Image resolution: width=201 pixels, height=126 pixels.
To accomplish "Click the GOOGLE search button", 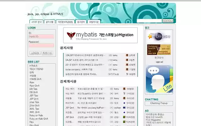I will click(168, 21).
